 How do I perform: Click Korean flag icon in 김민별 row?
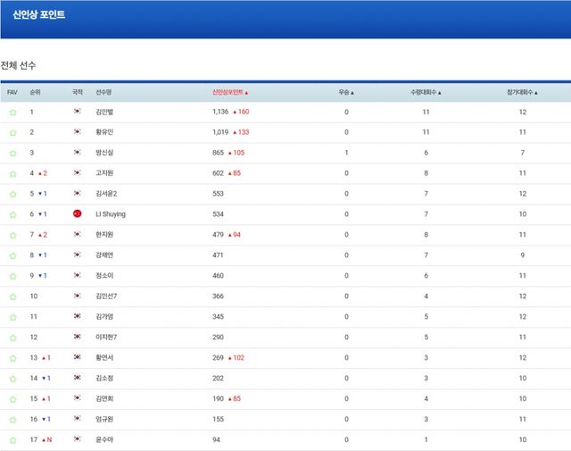78,112
